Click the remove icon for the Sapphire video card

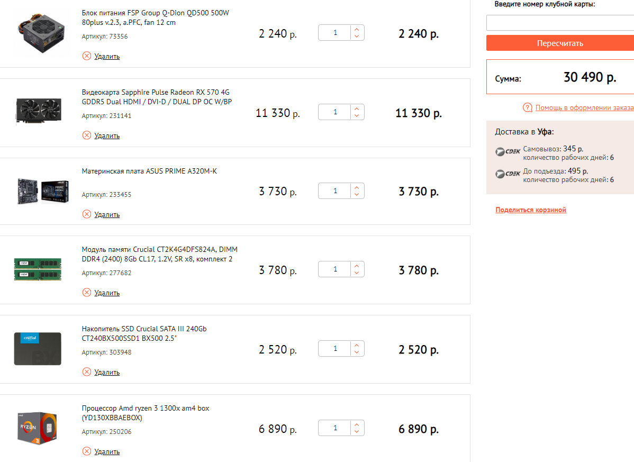(87, 135)
